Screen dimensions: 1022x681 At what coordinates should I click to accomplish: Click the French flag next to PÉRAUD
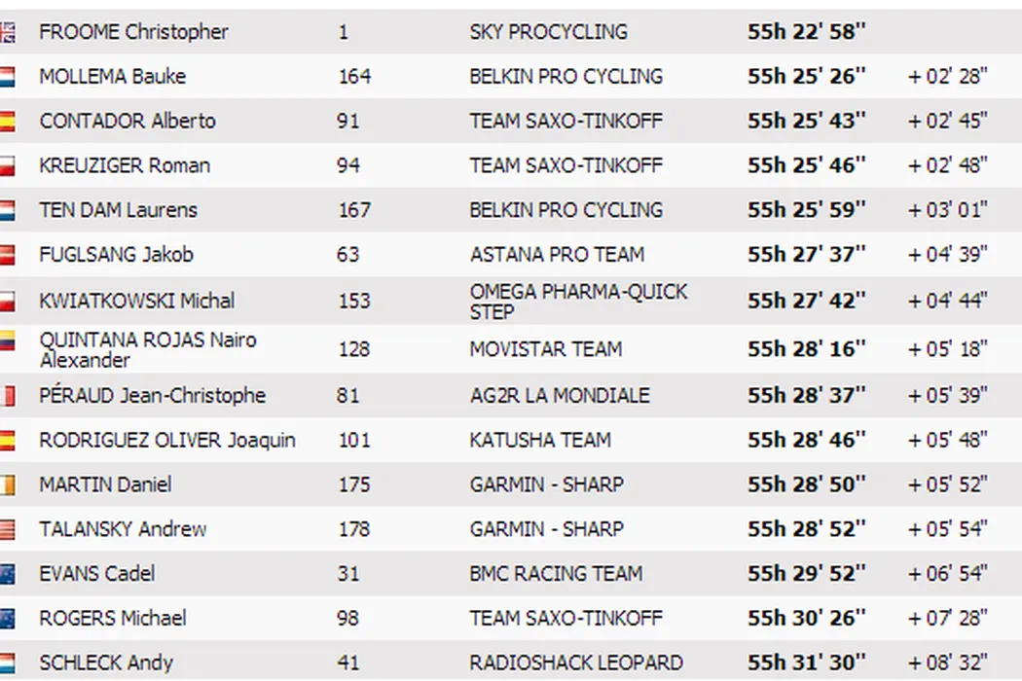pyautogui.click(x=8, y=396)
